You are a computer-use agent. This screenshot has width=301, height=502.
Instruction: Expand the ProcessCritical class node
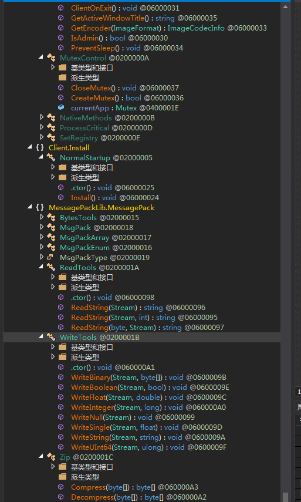tap(42, 127)
